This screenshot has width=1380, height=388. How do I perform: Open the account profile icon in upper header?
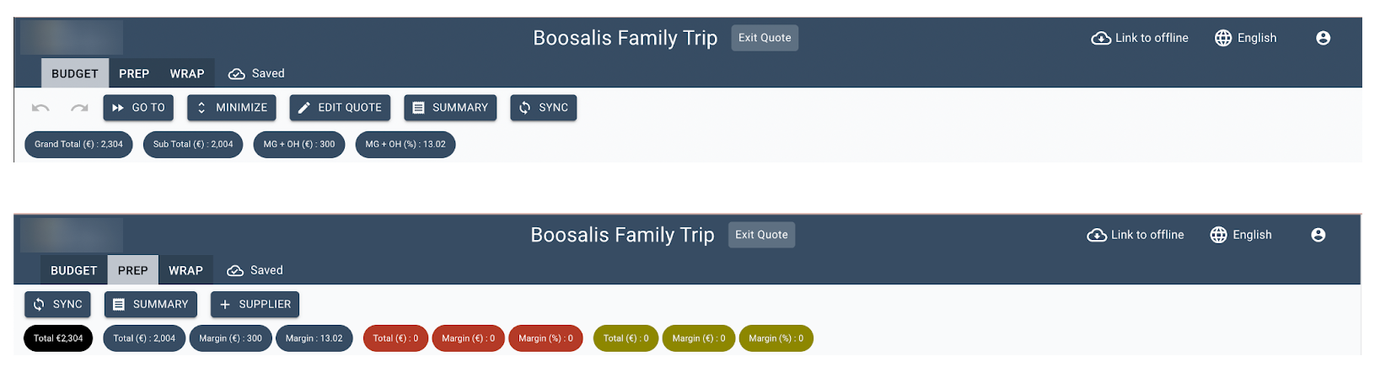(1323, 38)
